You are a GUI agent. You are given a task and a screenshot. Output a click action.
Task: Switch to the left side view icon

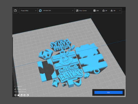(x=25, y=95)
